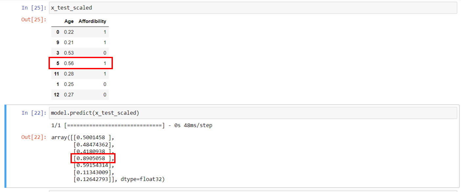Image resolution: width=461 pixels, height=192 pixels.
Task: Click row index 12 in the dataframe
Action: pyautogui.click(x=56, y=95)
